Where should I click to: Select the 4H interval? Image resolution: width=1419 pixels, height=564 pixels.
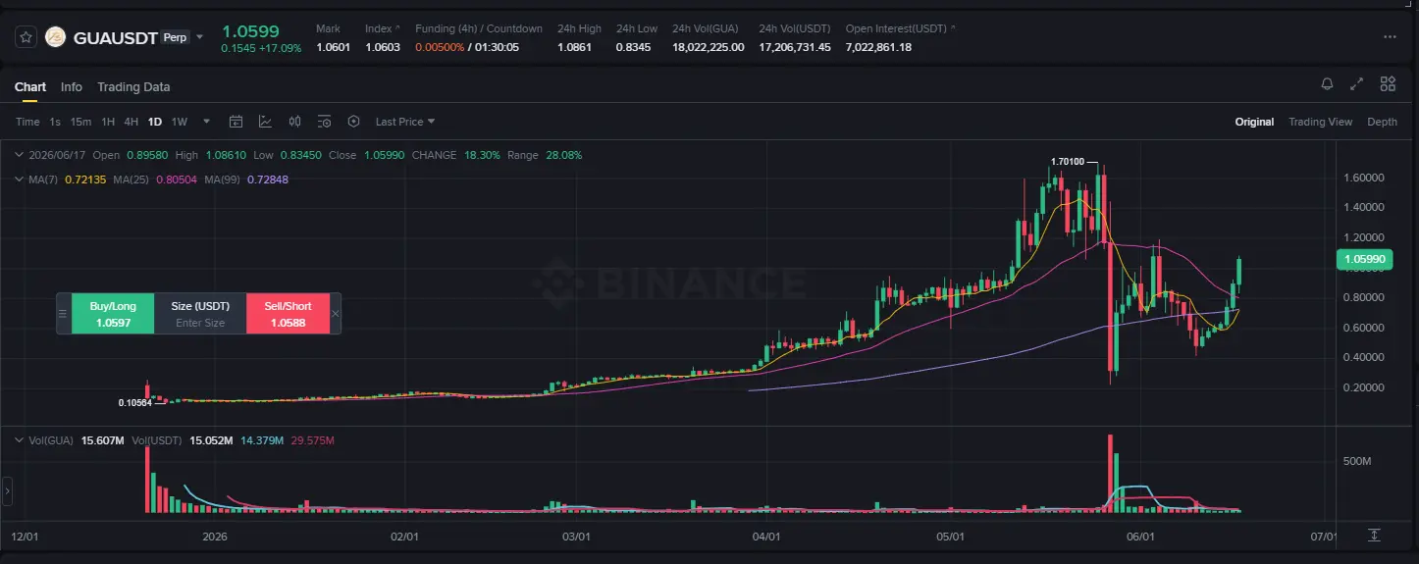click(131, 122)
